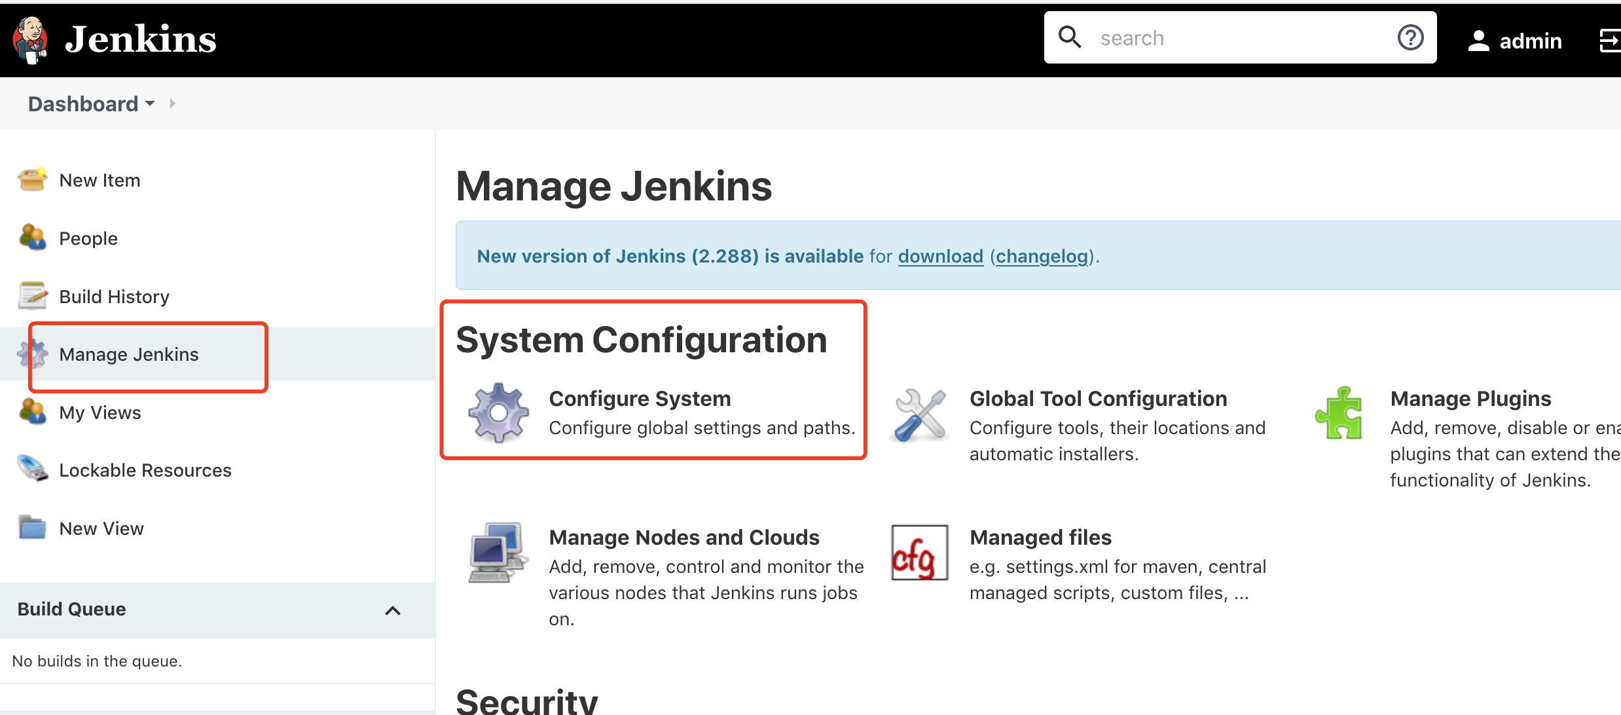The height and width of the screenshot is (715, 1621).
Task: Click Global Tool Configuration tools icon
Action: [920, 414]
